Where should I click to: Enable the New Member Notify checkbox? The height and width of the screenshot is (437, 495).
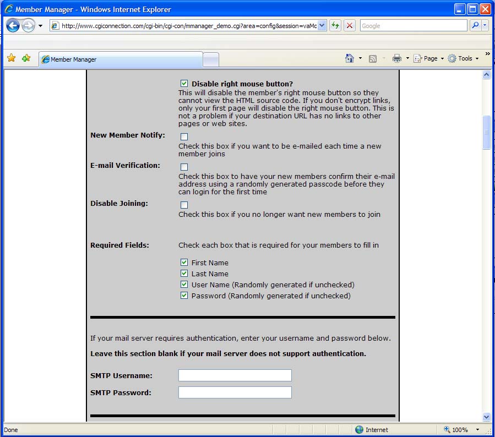point(184,136)
